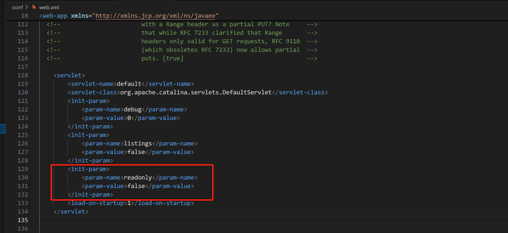Click the servlet-name text default

click(x=129, y=84)
